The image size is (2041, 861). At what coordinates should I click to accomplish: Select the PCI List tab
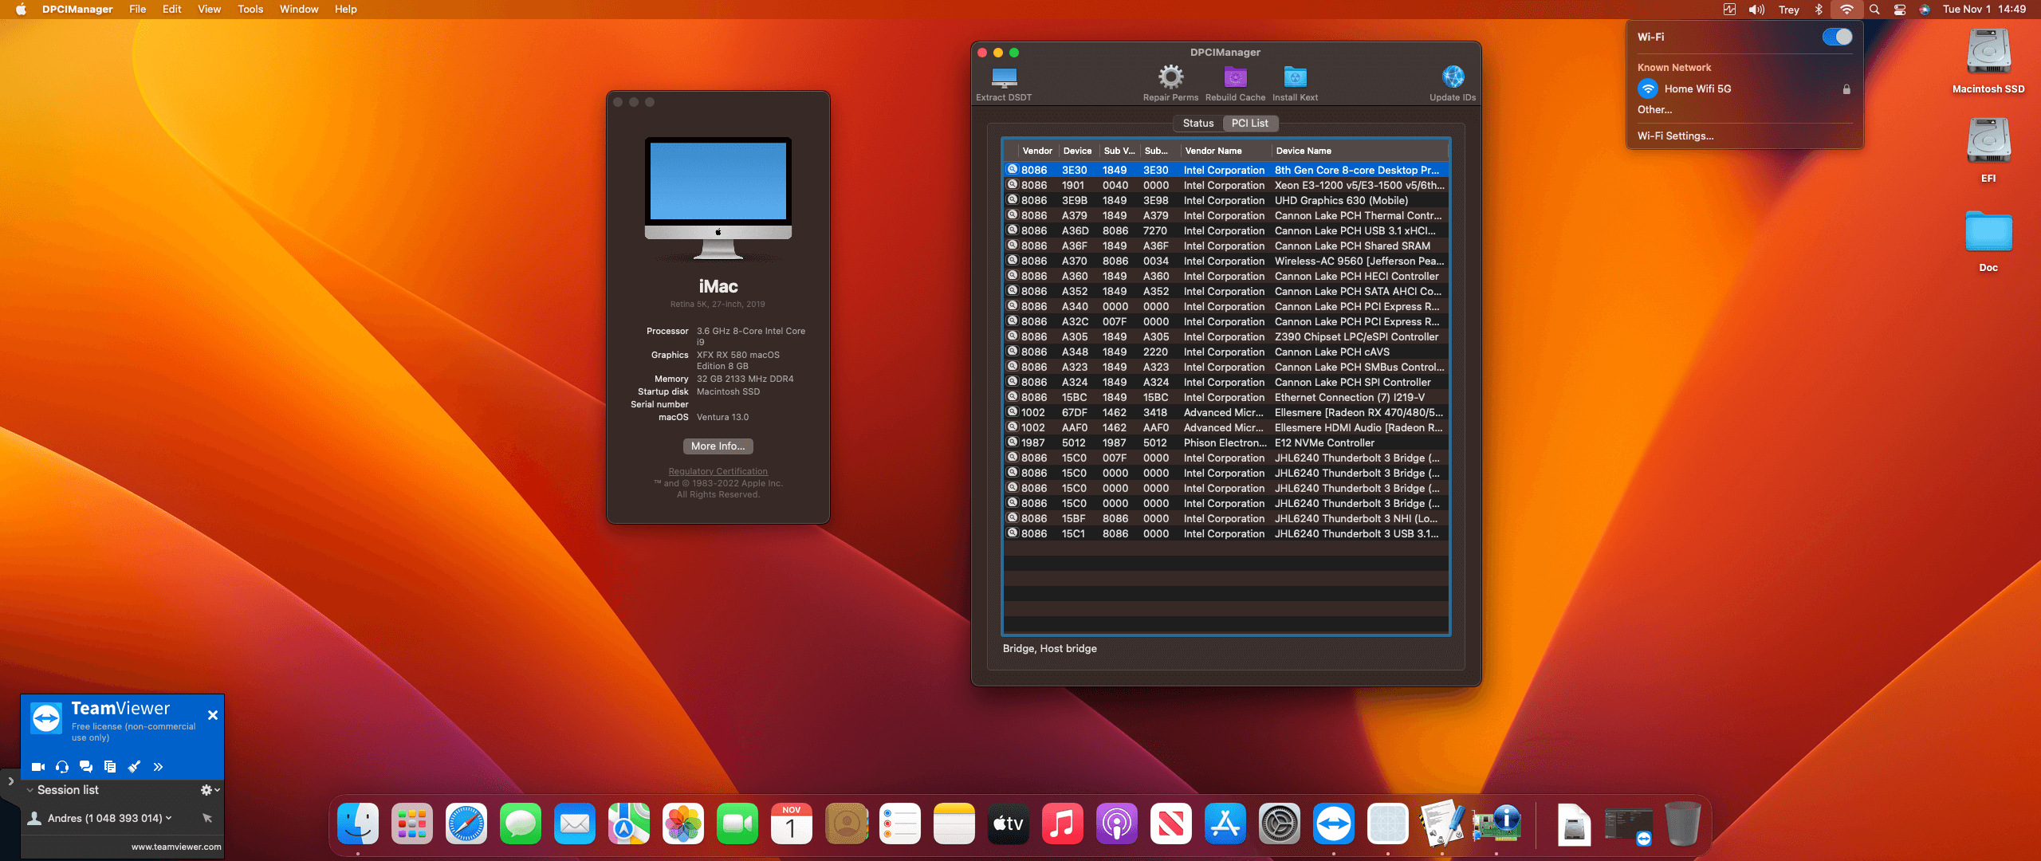click(1250, 124)
